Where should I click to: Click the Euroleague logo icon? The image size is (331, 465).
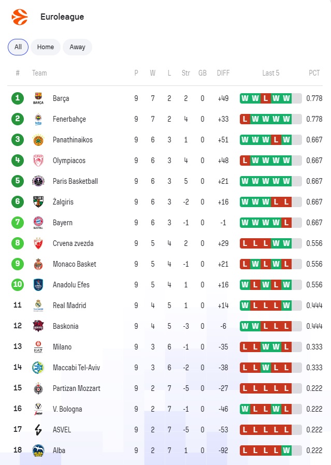click(20, 17)
